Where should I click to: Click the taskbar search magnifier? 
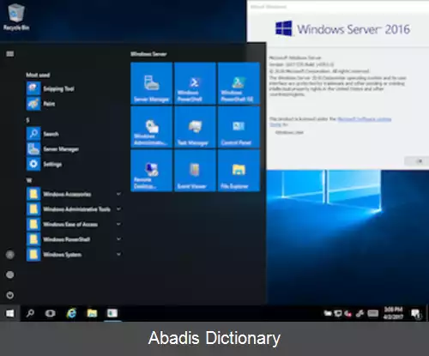(30, 313)
